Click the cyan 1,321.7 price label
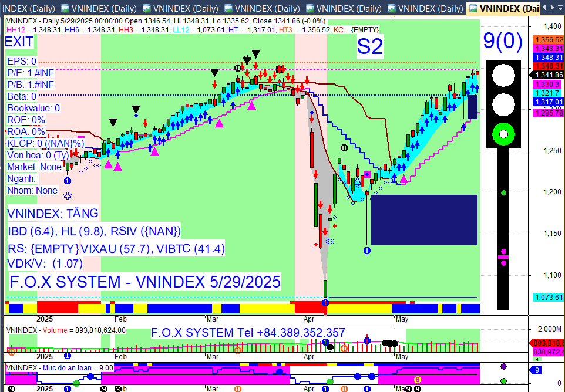Image resolution: width=565 pixels, height=392 pixels. point(549,93)
